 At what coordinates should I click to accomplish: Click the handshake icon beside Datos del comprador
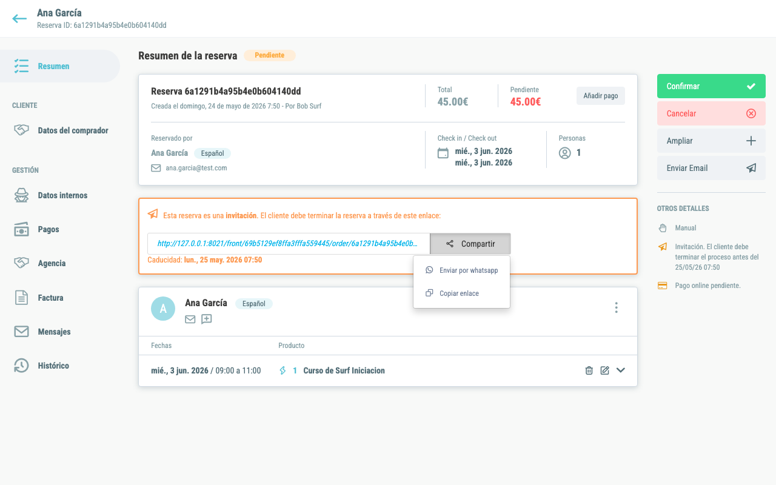point(21,130)
